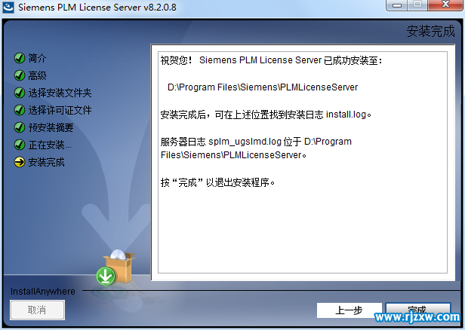The width and height of the screenshot is (465, 330).
Task: Select the 预安装摘要 step label
Action: [51, 127]
